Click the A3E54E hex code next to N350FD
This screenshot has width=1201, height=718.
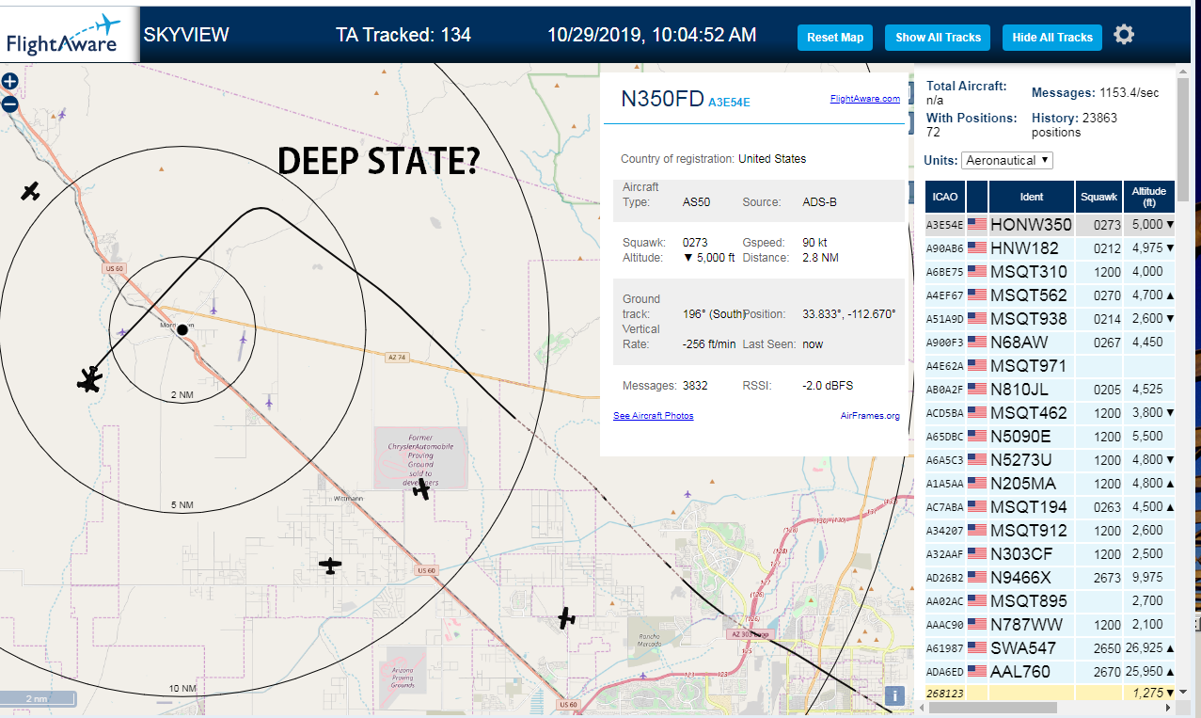tap(729, 102)
